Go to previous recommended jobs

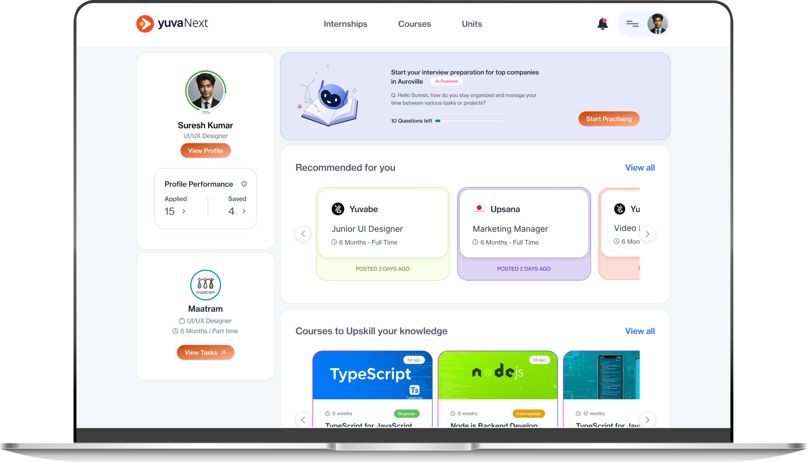click(303, 234)
